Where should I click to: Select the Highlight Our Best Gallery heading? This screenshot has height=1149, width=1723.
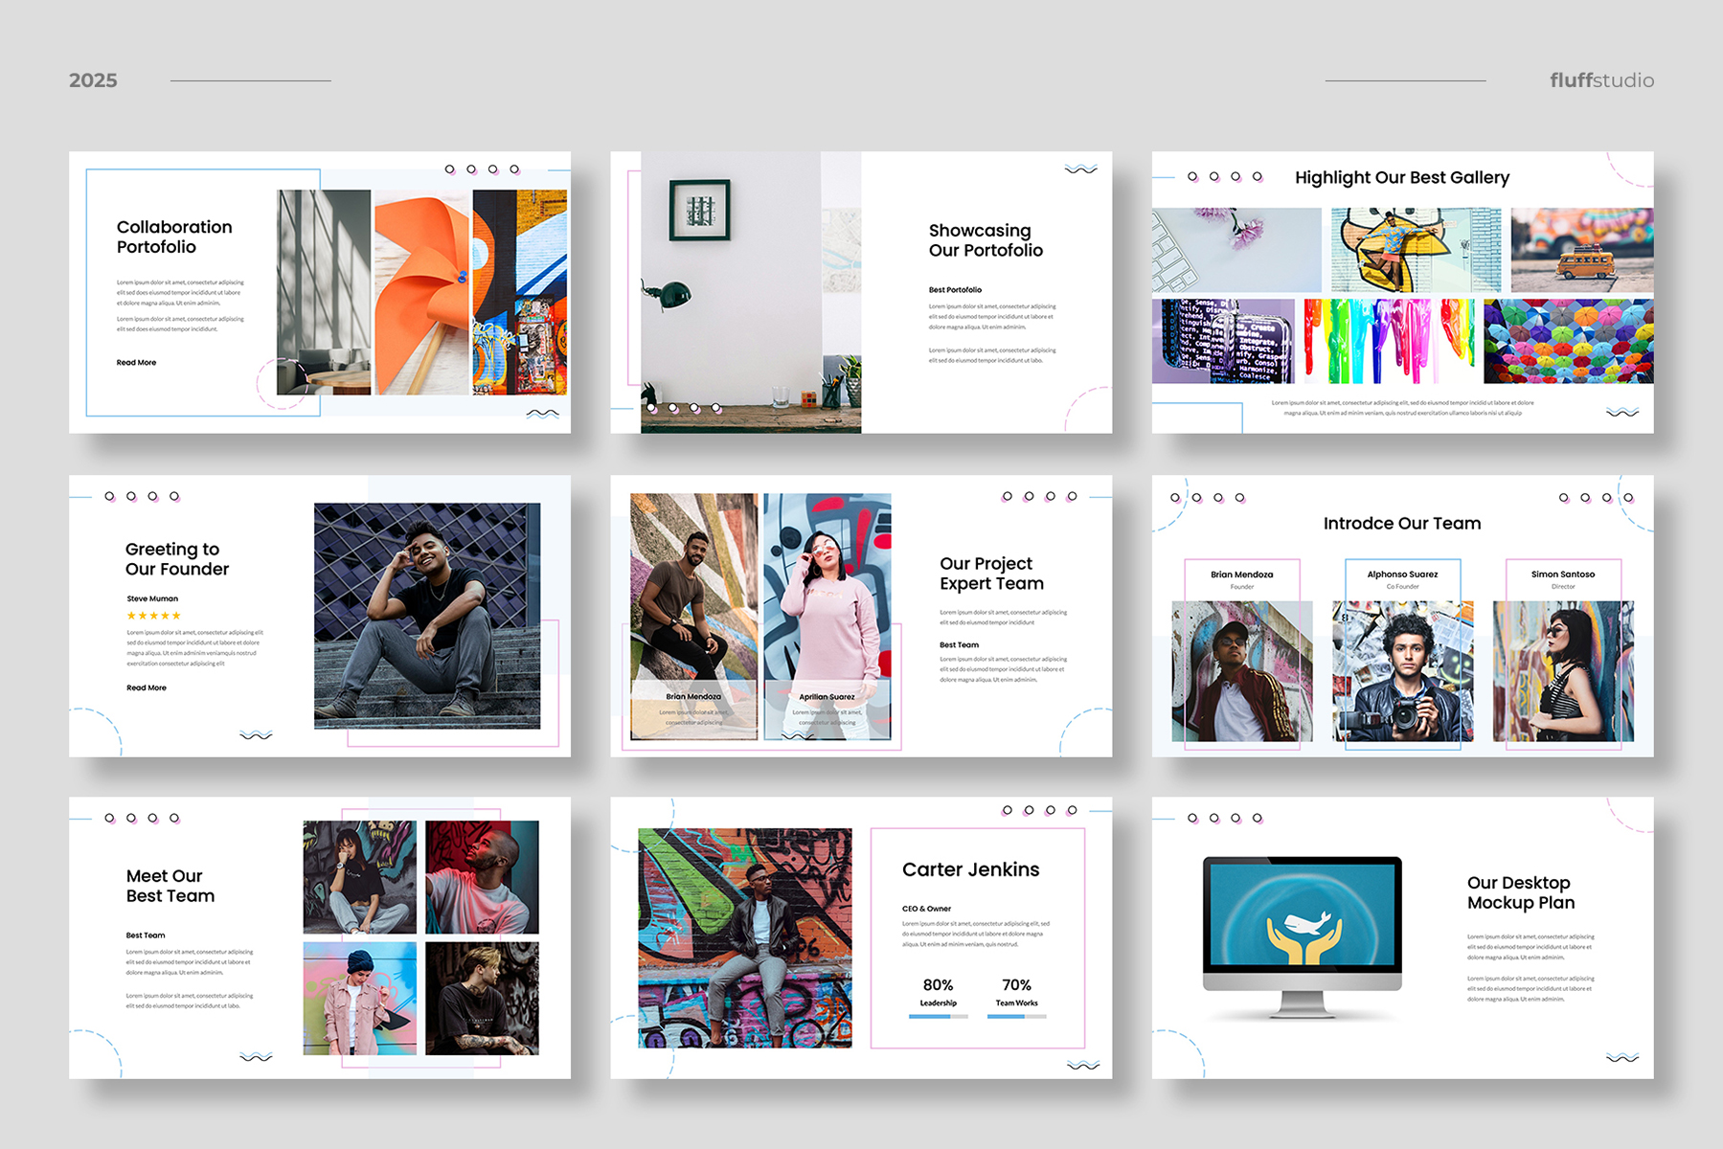tap(1401, 177)
